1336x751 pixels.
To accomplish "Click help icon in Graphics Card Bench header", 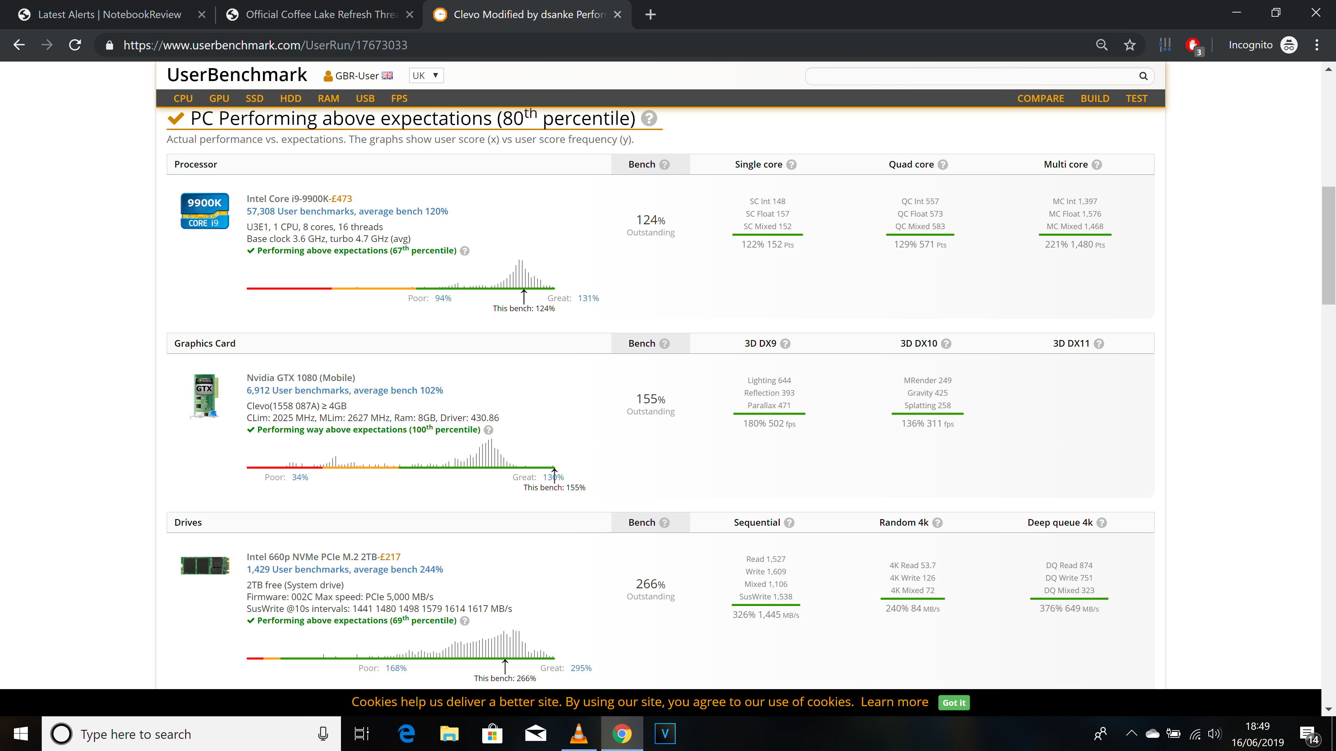I will 665,344.
